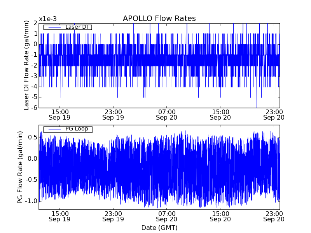
Task: Click "15:00 Sep 20" under Laser DI plot
Action: [x=220, y=115]
